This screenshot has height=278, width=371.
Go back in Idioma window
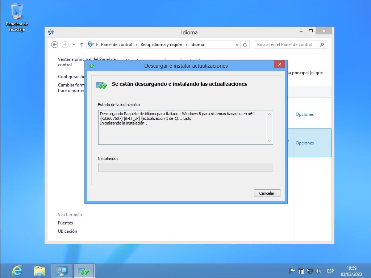tap(54, 45)
